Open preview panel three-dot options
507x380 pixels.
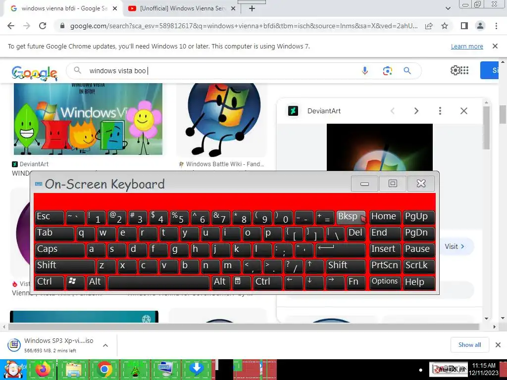(x=440, y=111)
